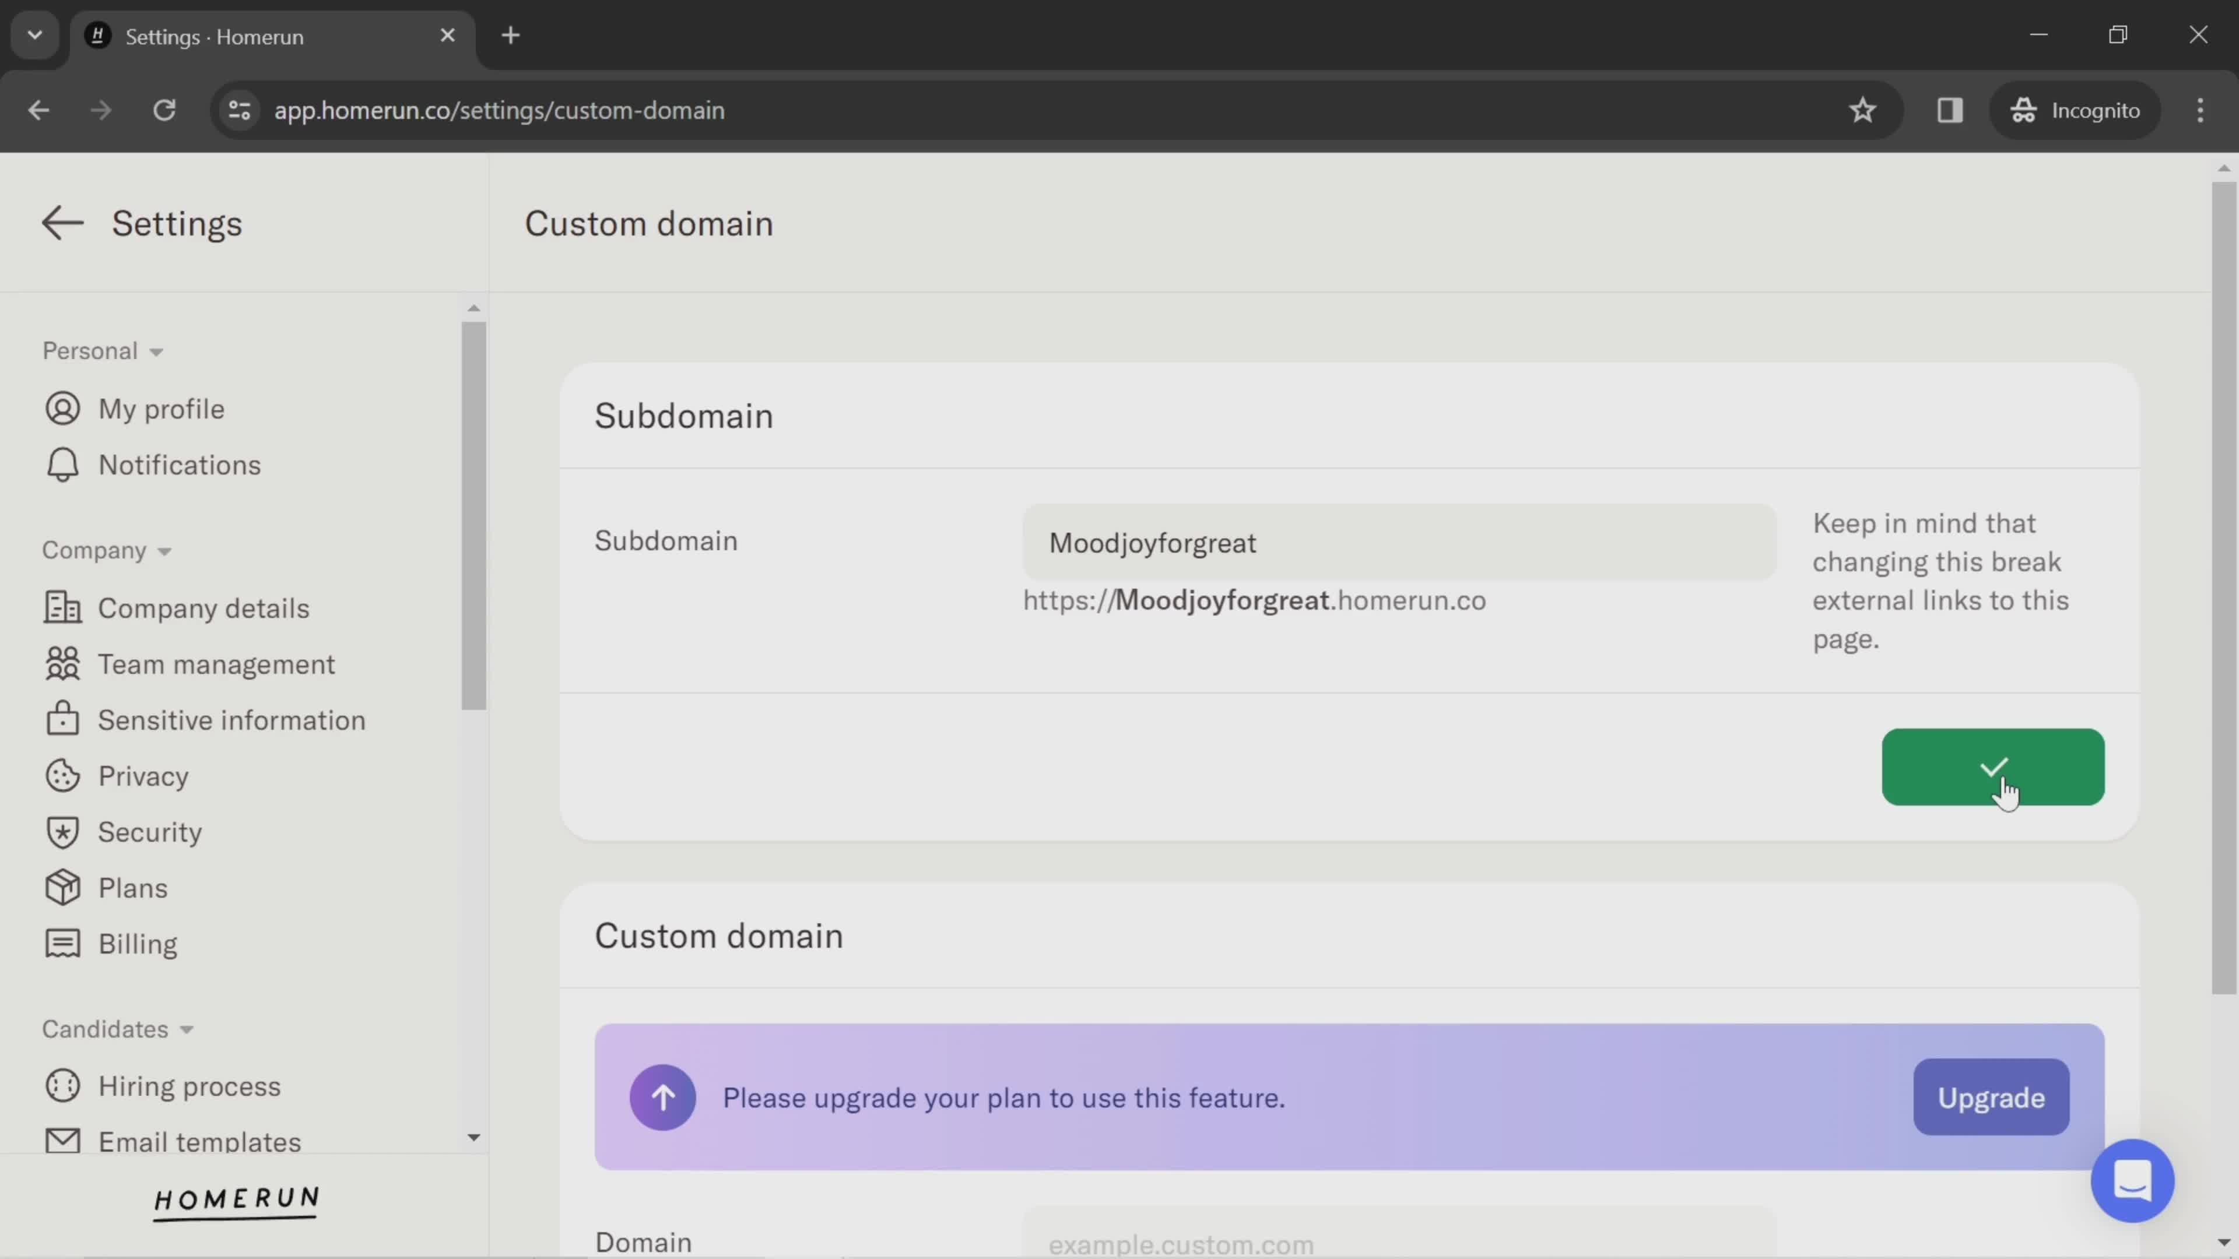Go back in browser history

[38, 110]
